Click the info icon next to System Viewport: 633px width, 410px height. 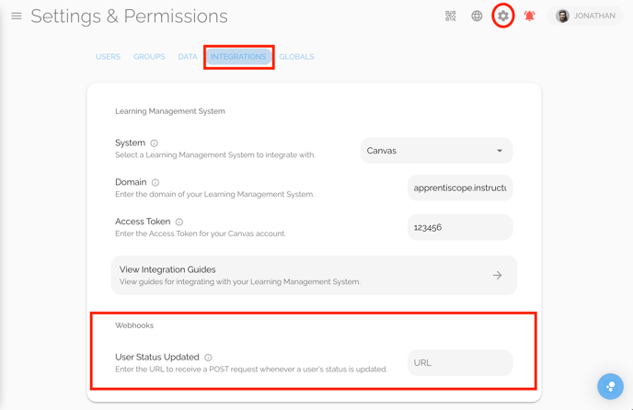tap(155, 143)
